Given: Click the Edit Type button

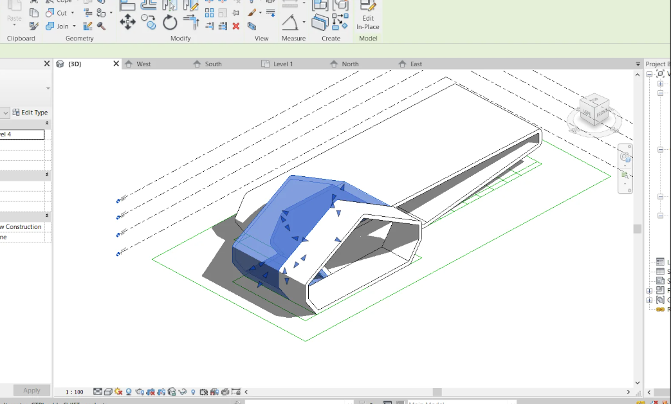Looking at the screenshot, I should 30,113.
